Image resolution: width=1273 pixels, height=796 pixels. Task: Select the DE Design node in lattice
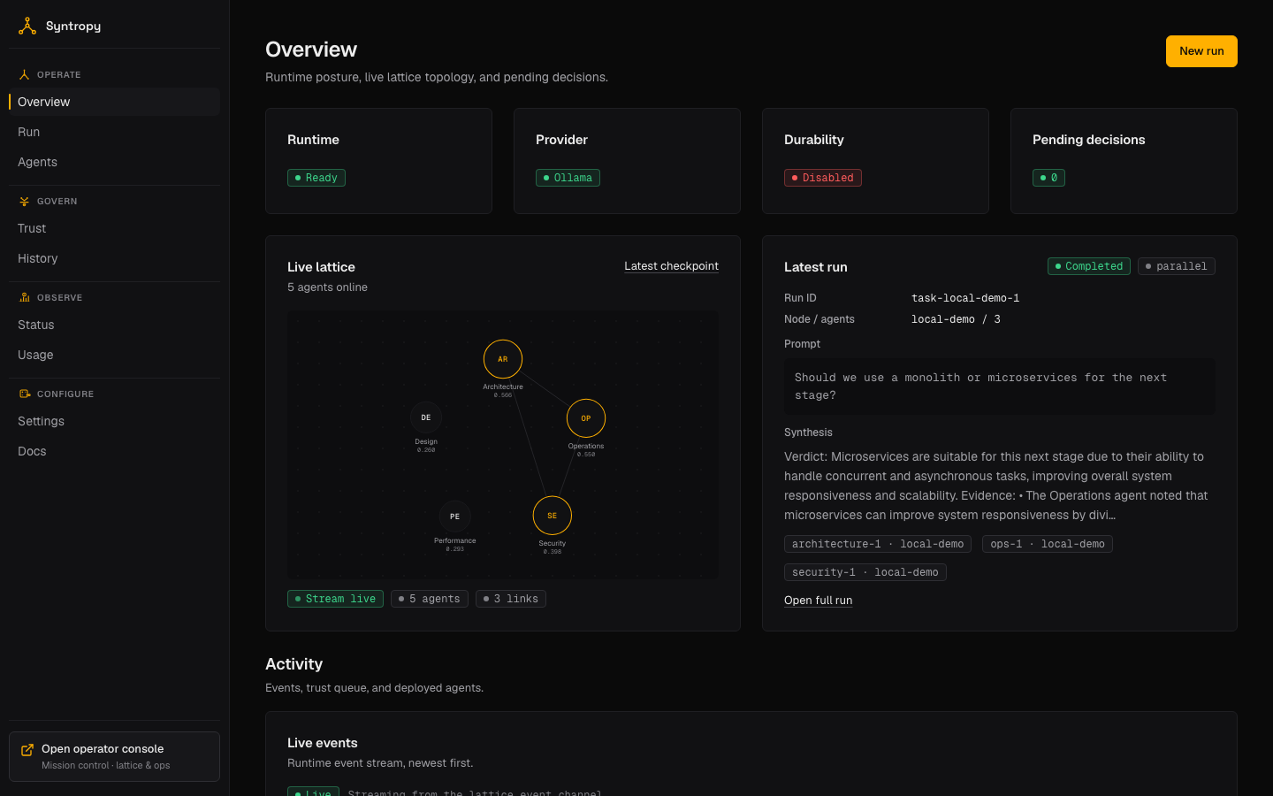[426, 417]
